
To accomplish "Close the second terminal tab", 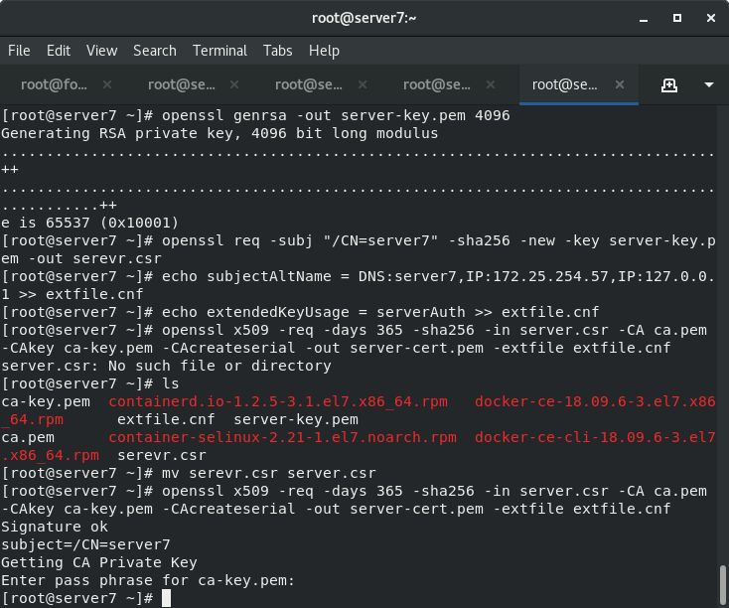I will click(x=234, y=84).
